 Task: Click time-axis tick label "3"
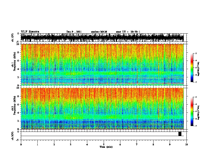71,145
